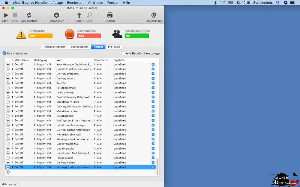Screen dimensions: 300x187
Task: Uncheck the 'Alle markieren' checkbox
Action: [x=4, y=53]
